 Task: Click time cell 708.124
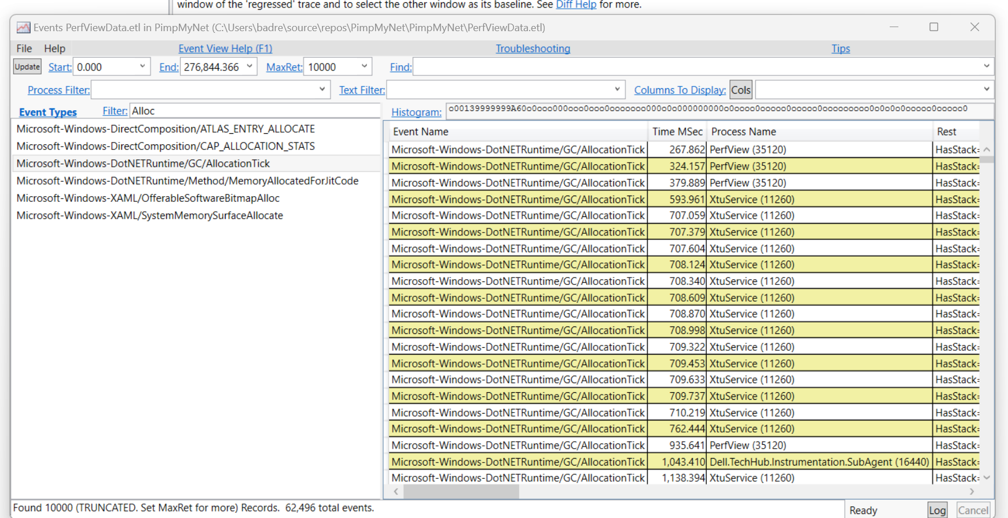point(677,265)
